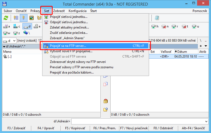Click the new folder icon in the middle bar
The height and width of the screenshot is (133, 211).
point(105,109)
